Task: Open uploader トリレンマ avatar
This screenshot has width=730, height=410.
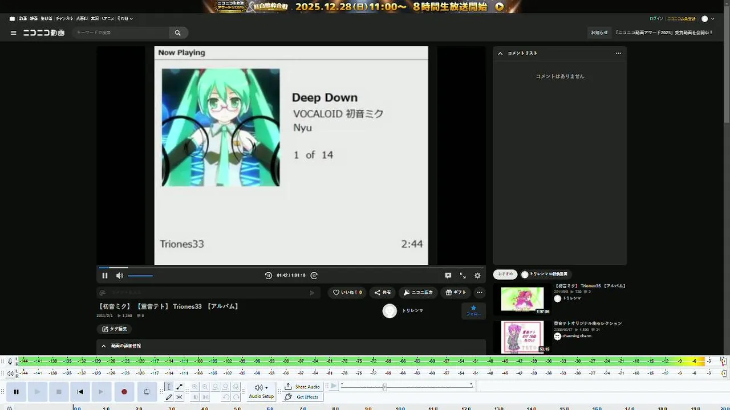Action: point(390,311)
